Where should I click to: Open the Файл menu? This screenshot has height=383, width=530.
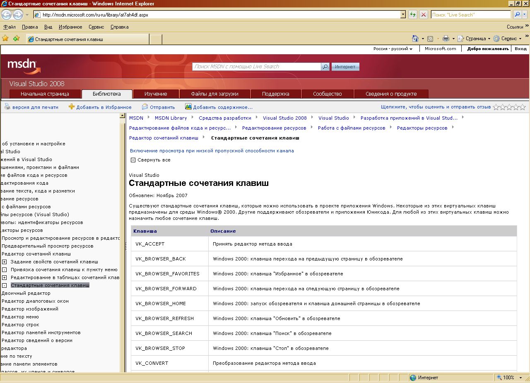(x=10, y=27)
